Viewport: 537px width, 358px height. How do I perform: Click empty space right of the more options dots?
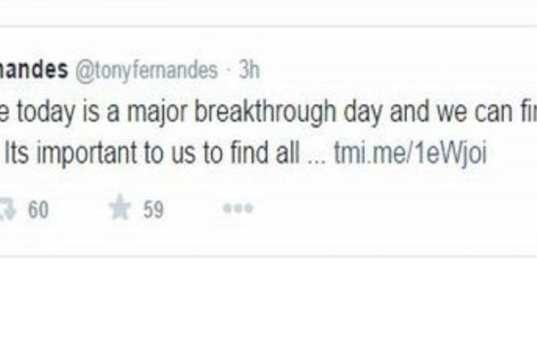(x=388, y=209)
